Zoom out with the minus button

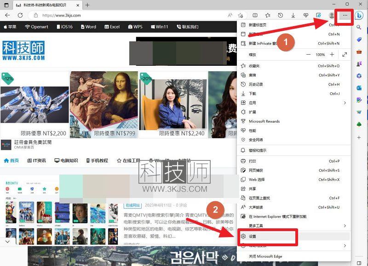pos(308,55)
